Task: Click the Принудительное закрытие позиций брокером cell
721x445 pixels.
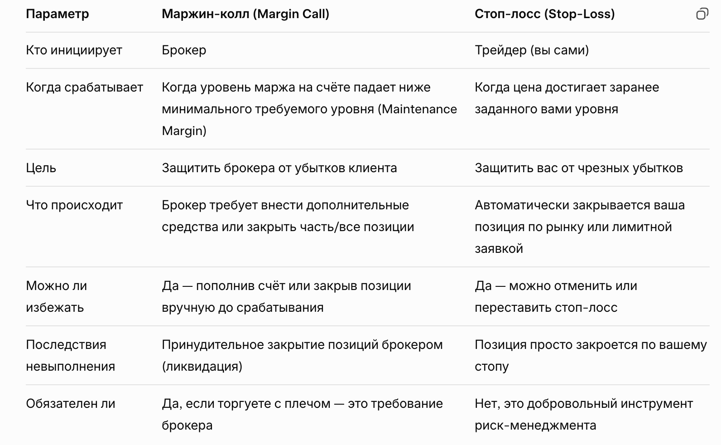Action: (x=302, y=355)
